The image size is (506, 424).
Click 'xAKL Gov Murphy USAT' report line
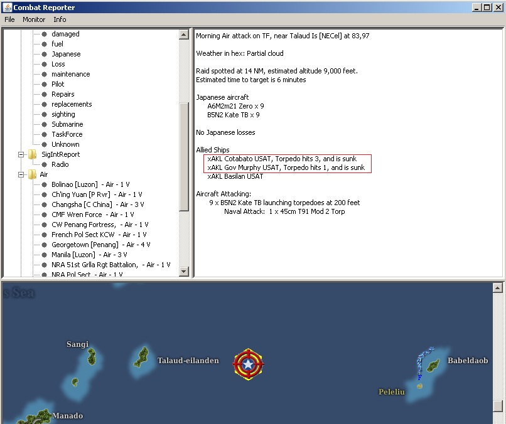[286, 167]
